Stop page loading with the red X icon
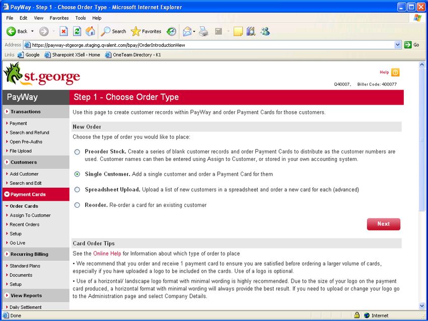This screenshot has height=321, width=428. coord(63,31)
